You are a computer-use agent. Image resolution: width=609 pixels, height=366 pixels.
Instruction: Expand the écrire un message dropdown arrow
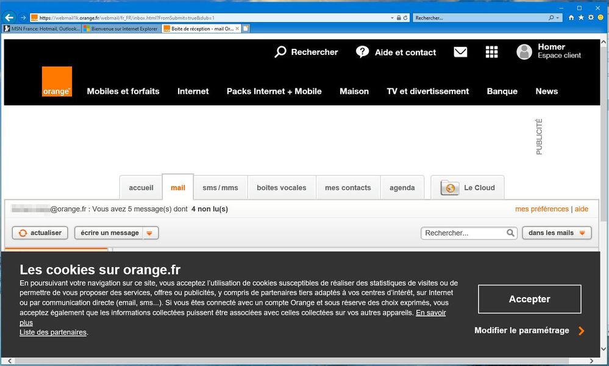click(x=149, y=233)
